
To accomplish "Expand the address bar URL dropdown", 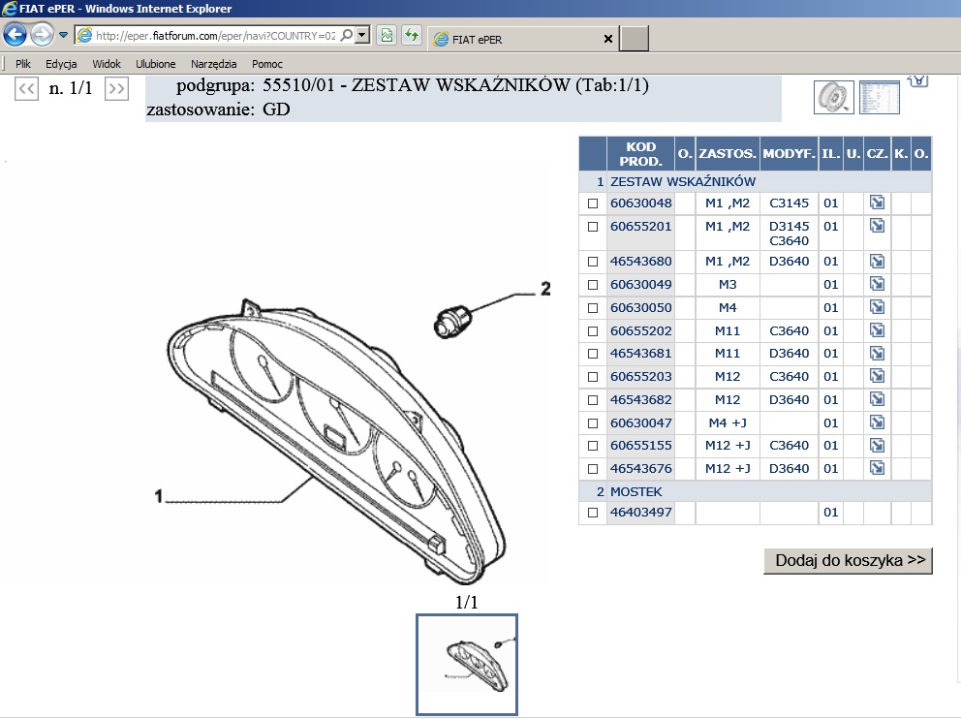I will [362, 36].
